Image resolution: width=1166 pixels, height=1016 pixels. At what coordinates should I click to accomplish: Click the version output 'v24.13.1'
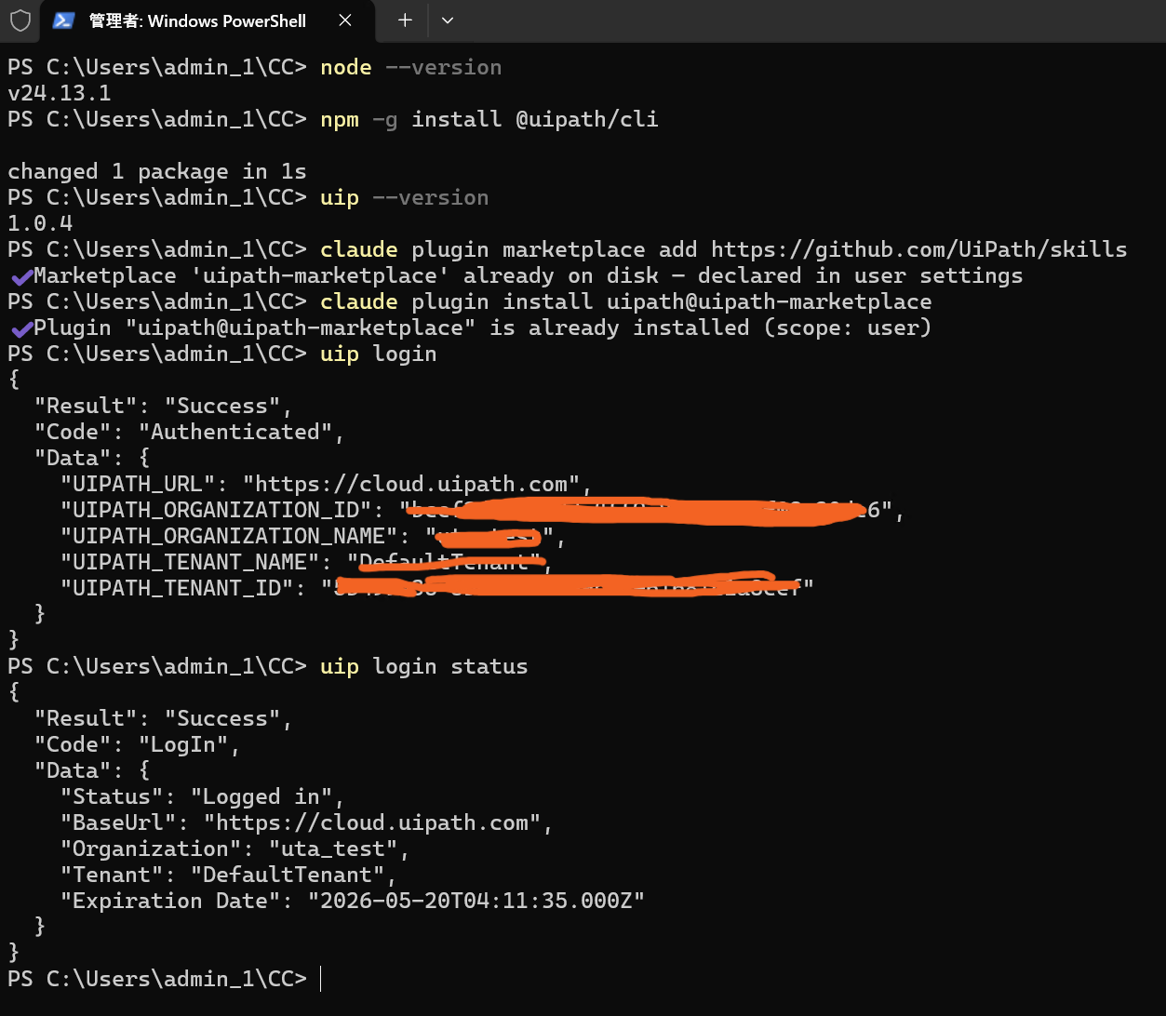click(60, 93)
